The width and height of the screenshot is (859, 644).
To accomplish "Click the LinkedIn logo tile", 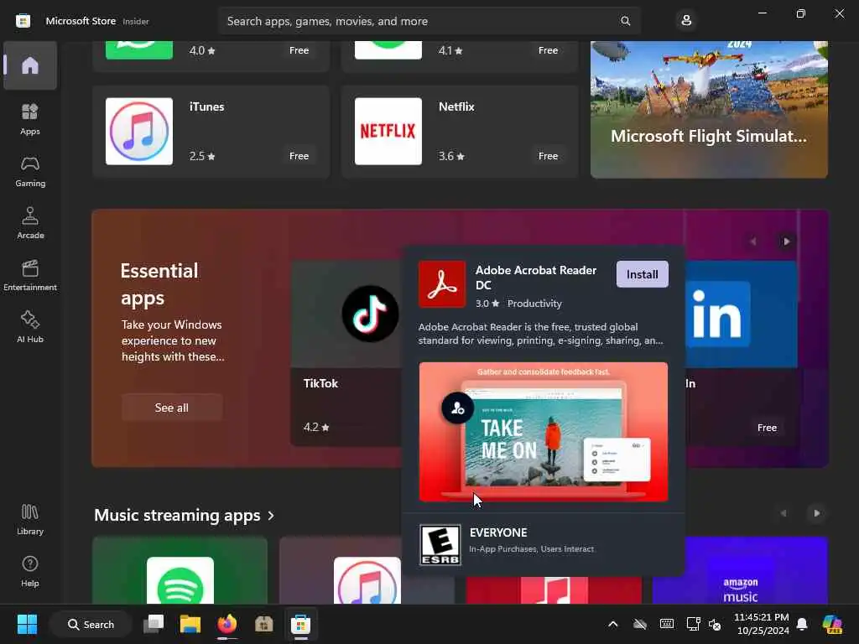I will [718, 314].
